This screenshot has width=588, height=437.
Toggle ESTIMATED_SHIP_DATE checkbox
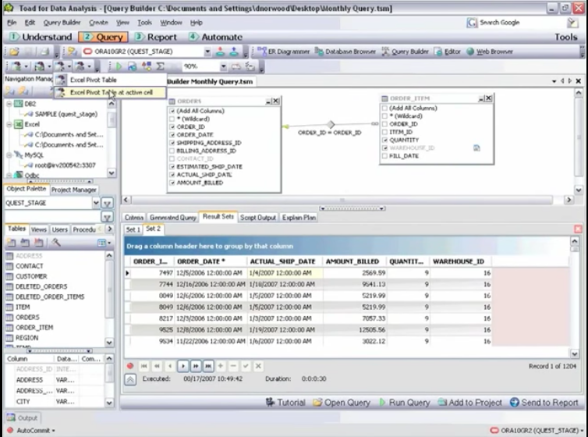coord(172,166)
